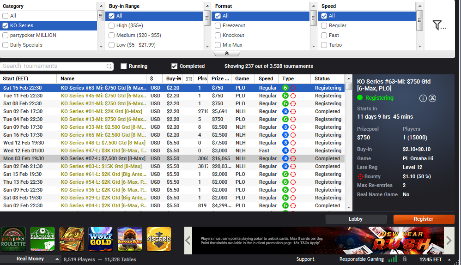Launch the Asgard slot icon
This screenshot has width=461, height=265.
point(159,239)
